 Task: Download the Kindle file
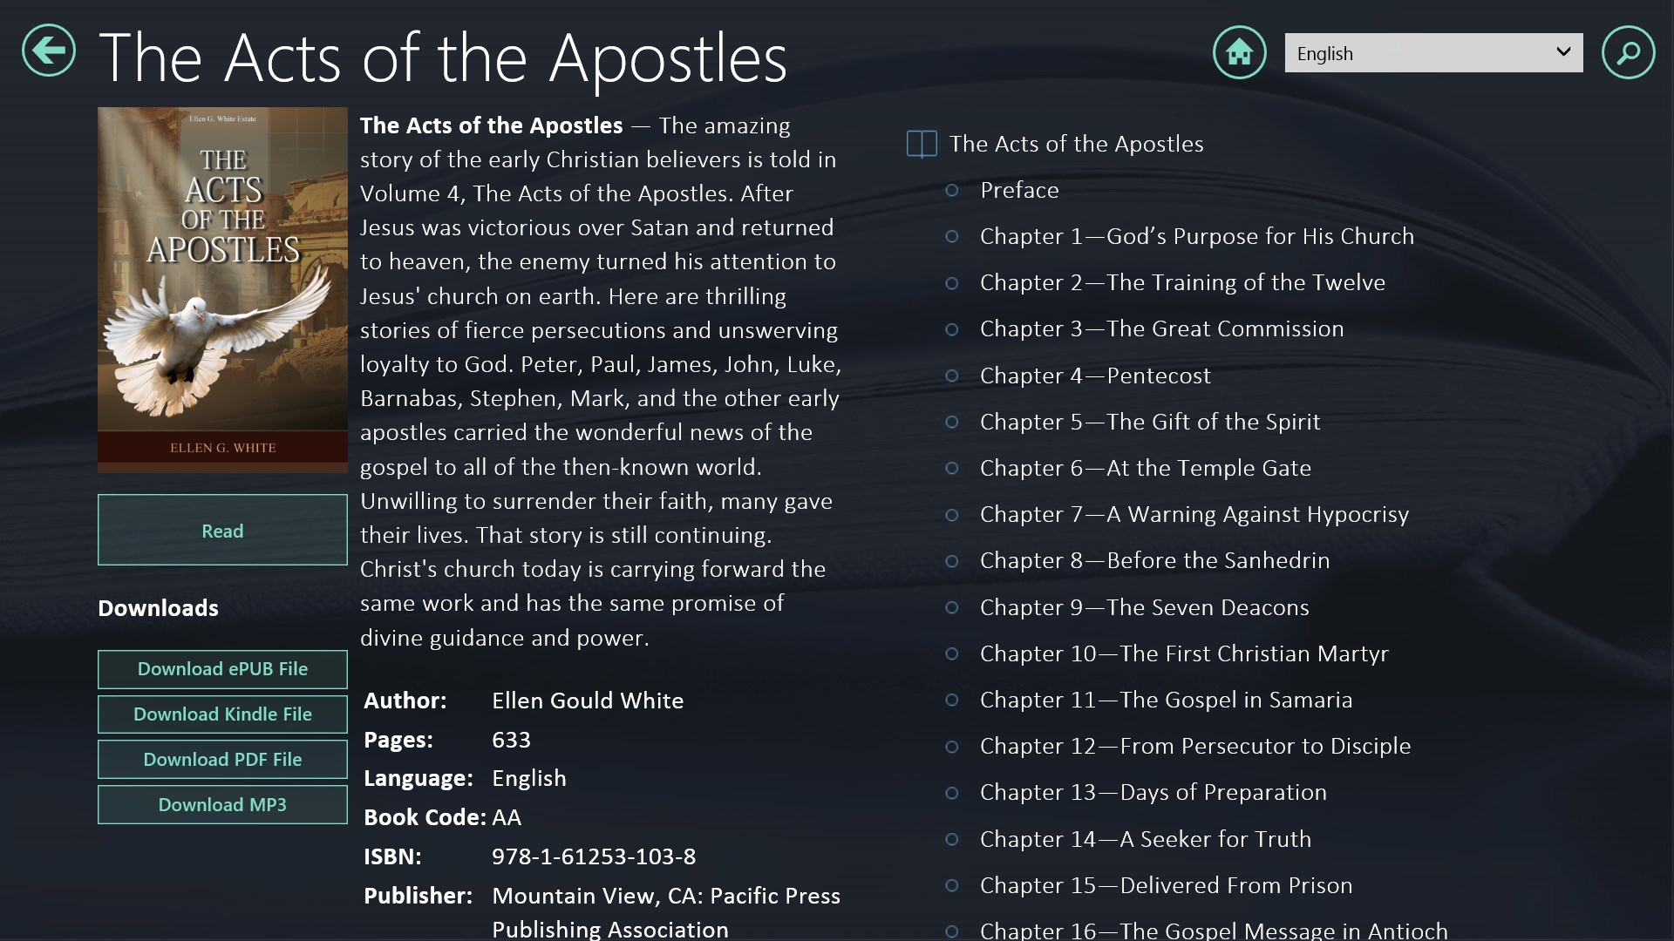(x=222, y=714)
